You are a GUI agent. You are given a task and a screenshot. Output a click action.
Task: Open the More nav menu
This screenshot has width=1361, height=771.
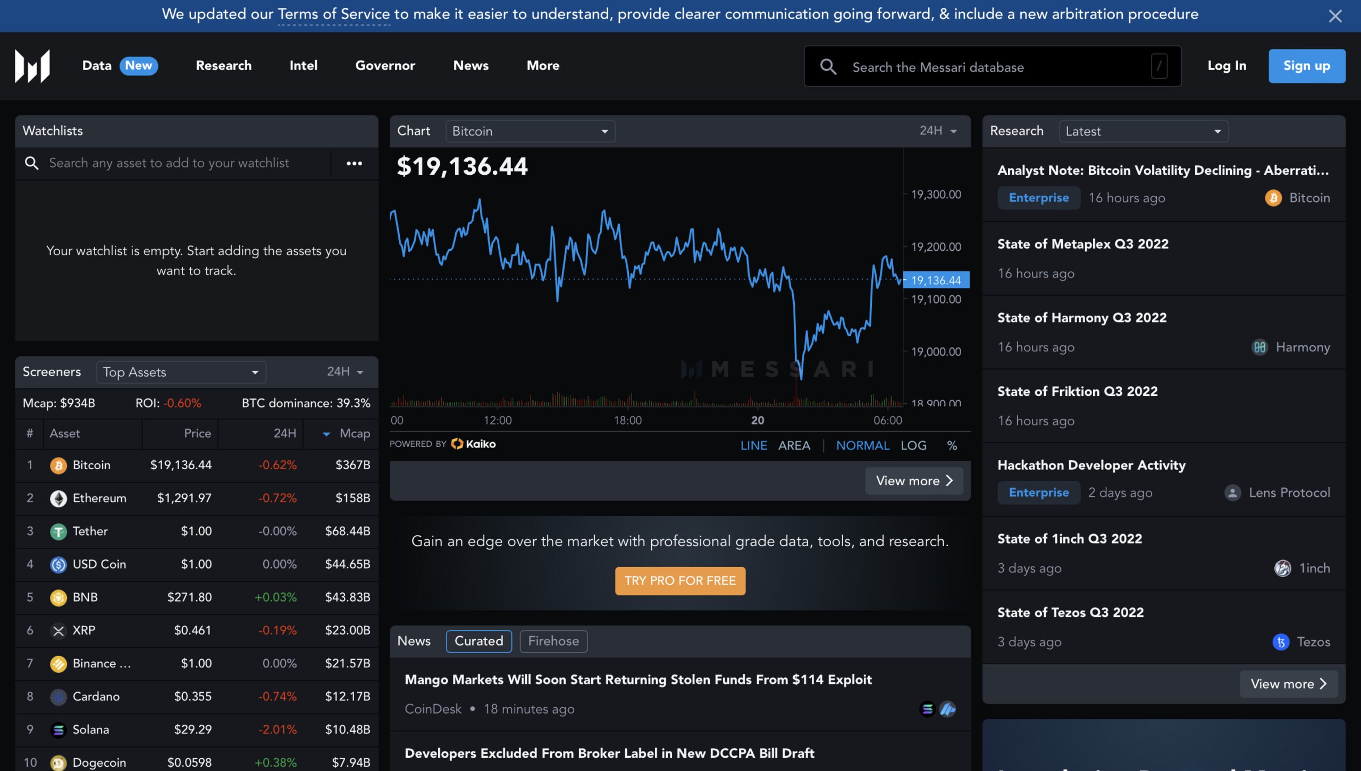pyautogui.click(x=543, y=65)
